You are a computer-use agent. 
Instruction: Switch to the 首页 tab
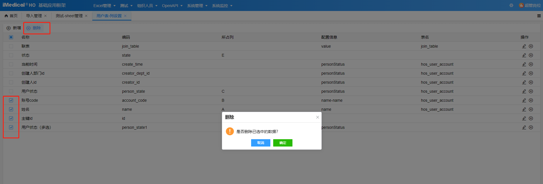pyautogui.click(x=11, y=16)
